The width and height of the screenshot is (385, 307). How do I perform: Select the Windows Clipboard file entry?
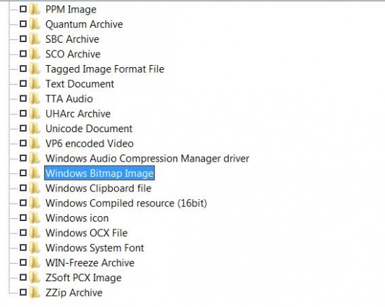99,188
